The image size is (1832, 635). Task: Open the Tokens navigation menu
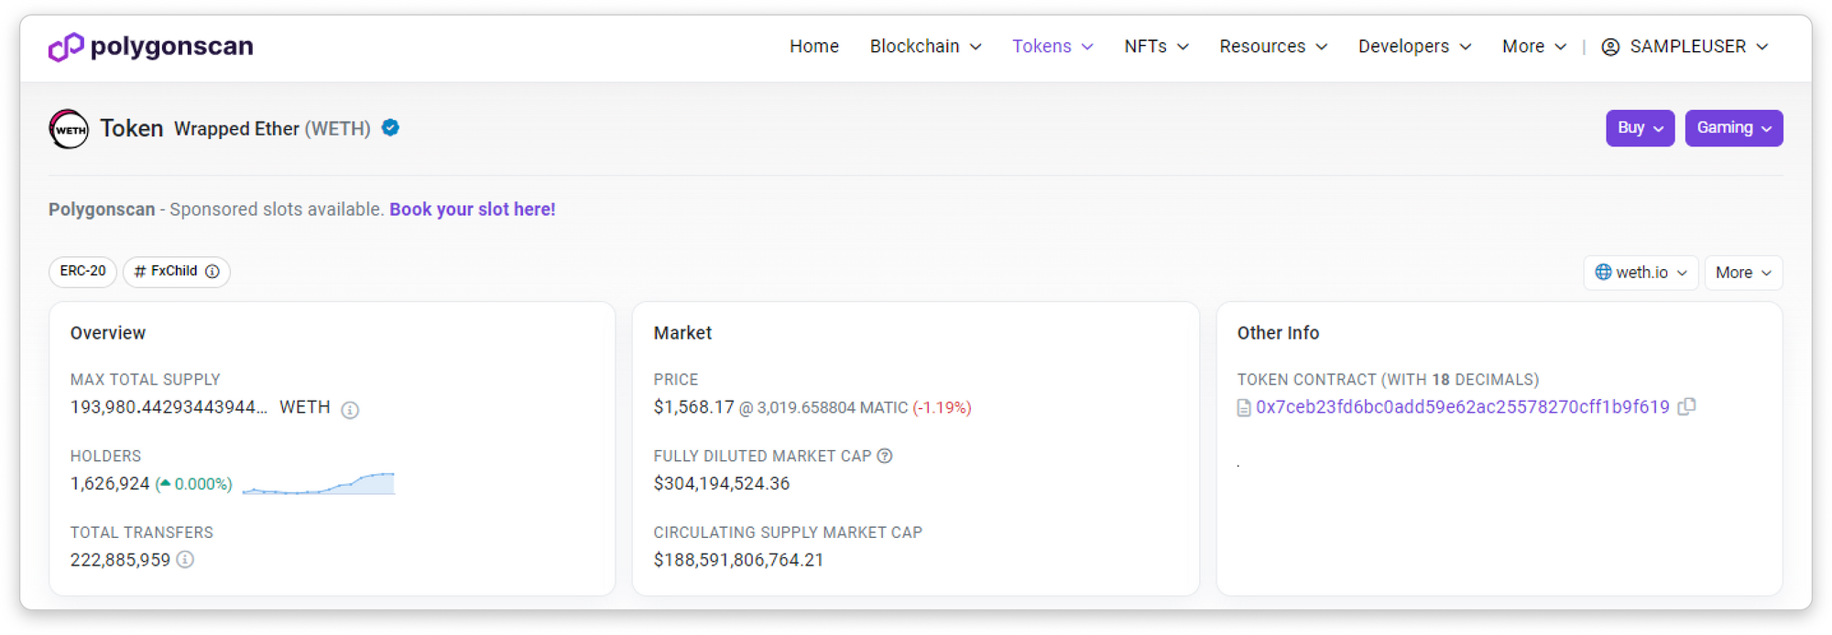click(1052, 47)
